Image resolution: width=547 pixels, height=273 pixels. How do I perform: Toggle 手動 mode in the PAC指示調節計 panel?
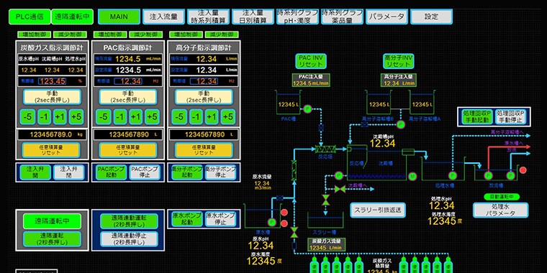tap(128, 97)
